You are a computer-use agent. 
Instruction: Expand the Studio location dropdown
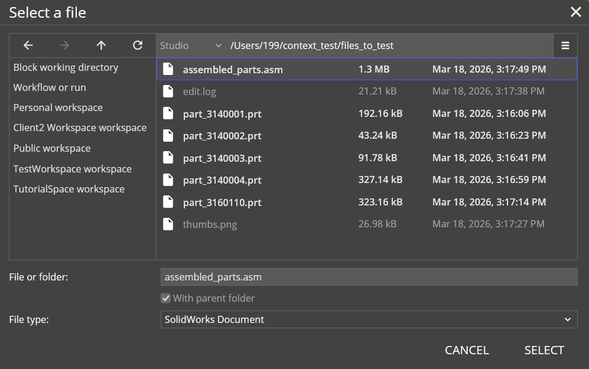pyautogui.click(x=191, y=45)
